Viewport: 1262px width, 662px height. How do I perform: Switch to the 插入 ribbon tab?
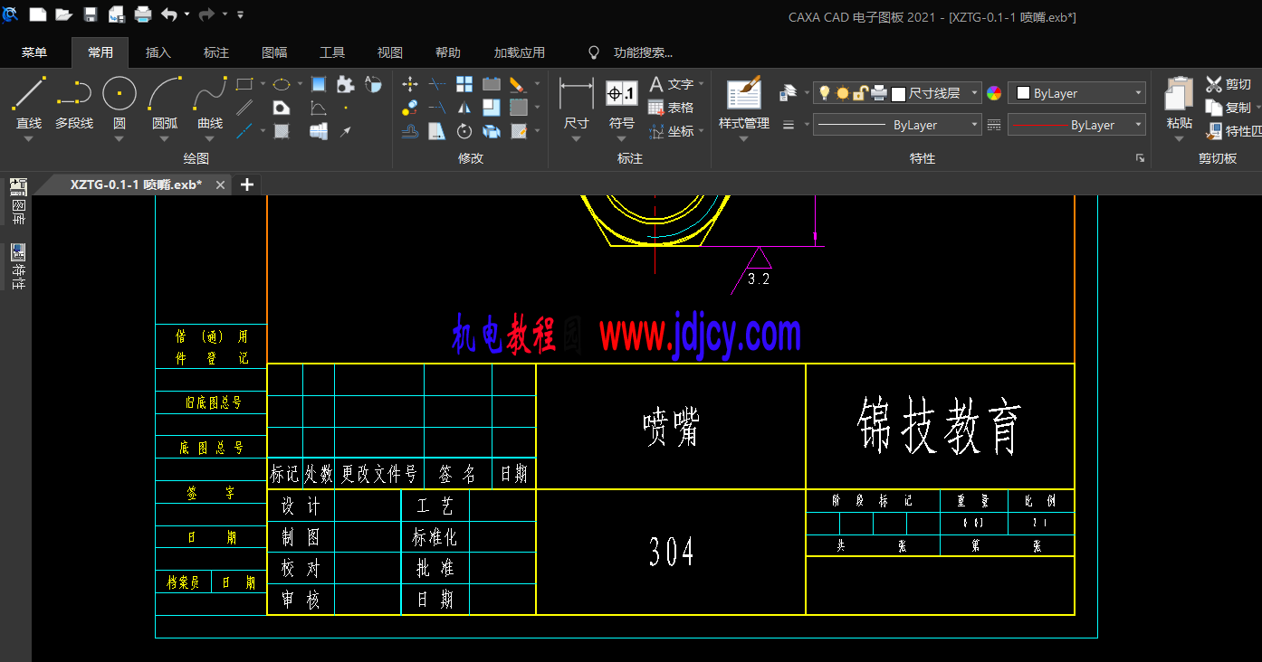coord(158,52)
